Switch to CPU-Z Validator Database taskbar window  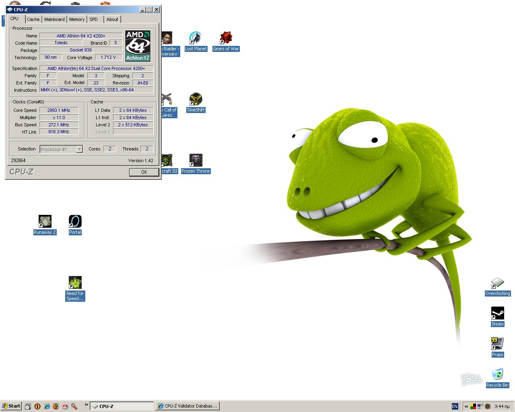pyautogui.click(x=187, y=406)
